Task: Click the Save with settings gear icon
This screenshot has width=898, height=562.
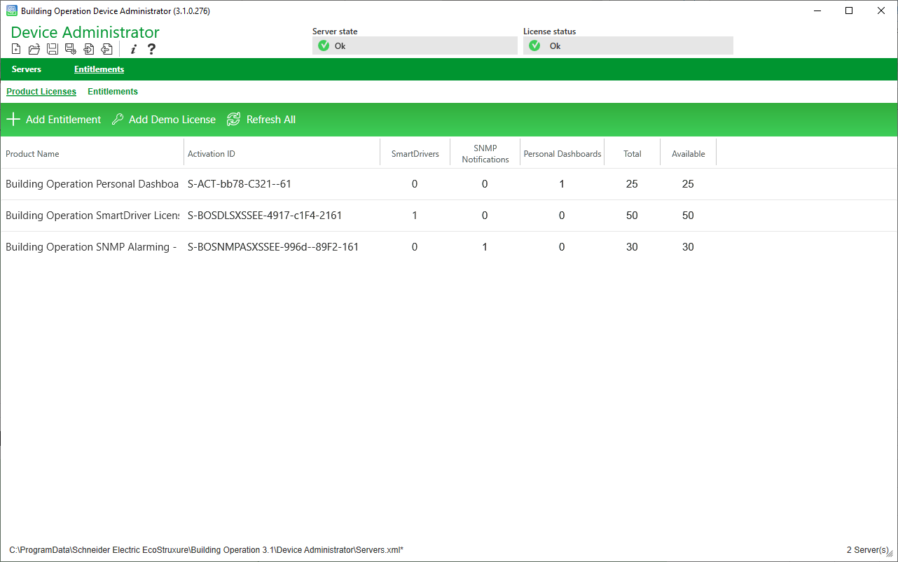Action: [x=71, y=49]
